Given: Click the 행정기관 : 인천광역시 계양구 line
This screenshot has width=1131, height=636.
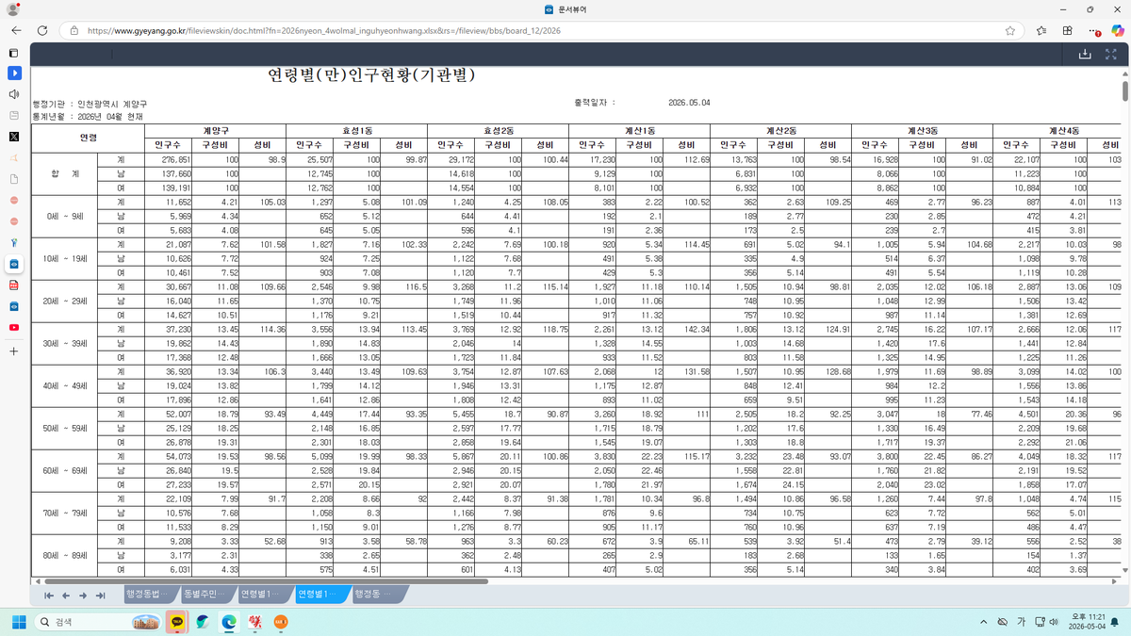Looking at the screenshot, I should (x=90, y=104).
